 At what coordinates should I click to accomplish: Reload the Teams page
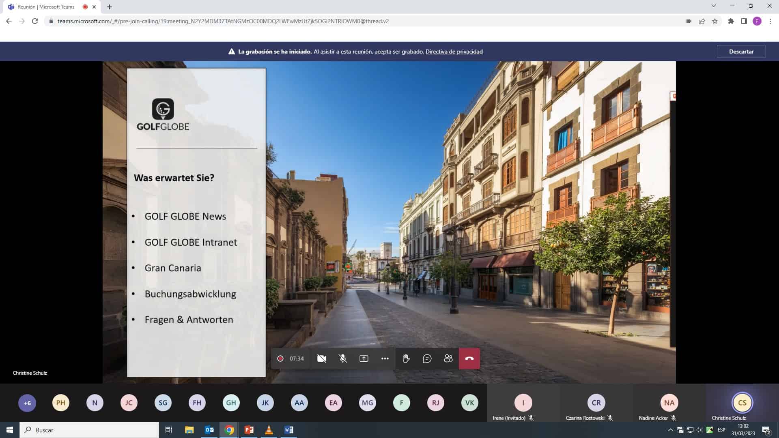click(x=35, y=21)
